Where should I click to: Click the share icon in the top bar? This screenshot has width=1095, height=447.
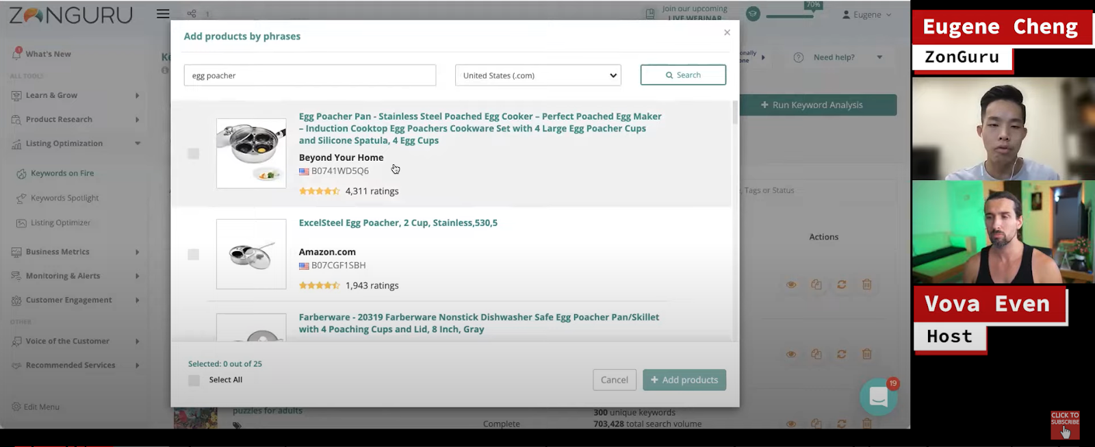tap(192, 14)
